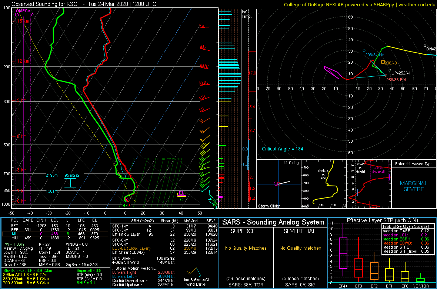Click the Storm Slinky updraft circles
The height and width of the screenshot is (289, 437).
(x=277, y=183)
